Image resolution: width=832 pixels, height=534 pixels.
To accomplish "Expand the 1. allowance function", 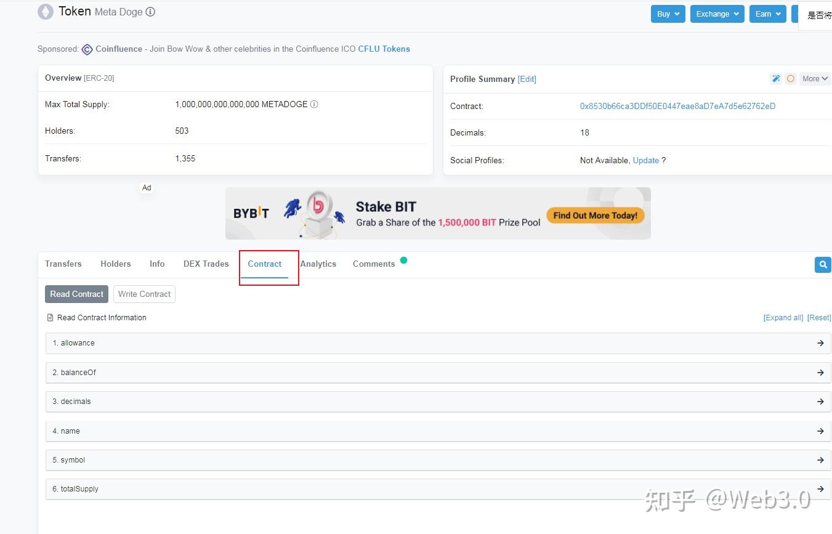I will [438, 343].
